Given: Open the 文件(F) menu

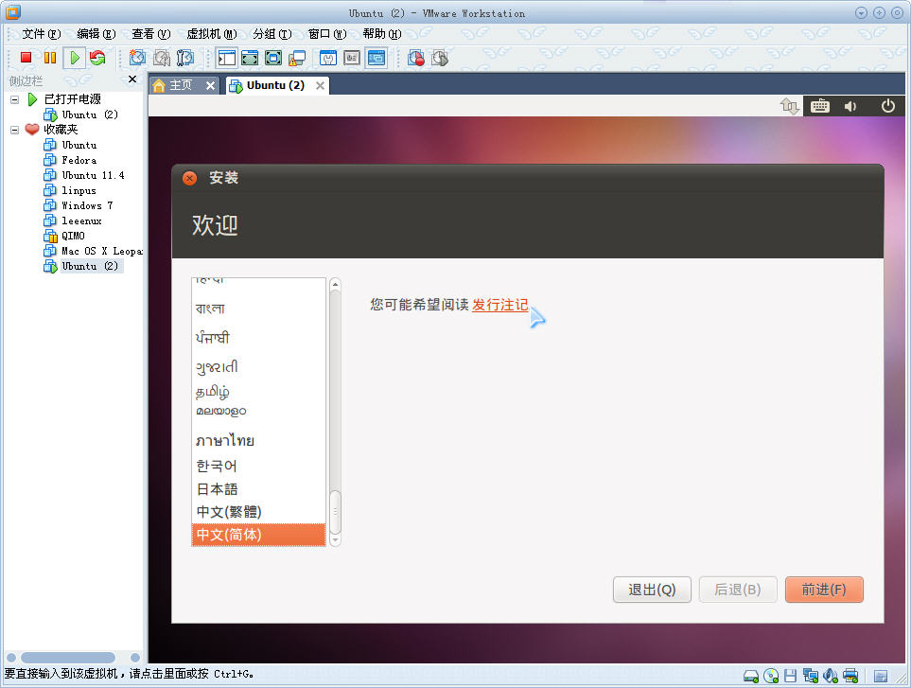Looking at the screenshot, I should click(41, 34).
